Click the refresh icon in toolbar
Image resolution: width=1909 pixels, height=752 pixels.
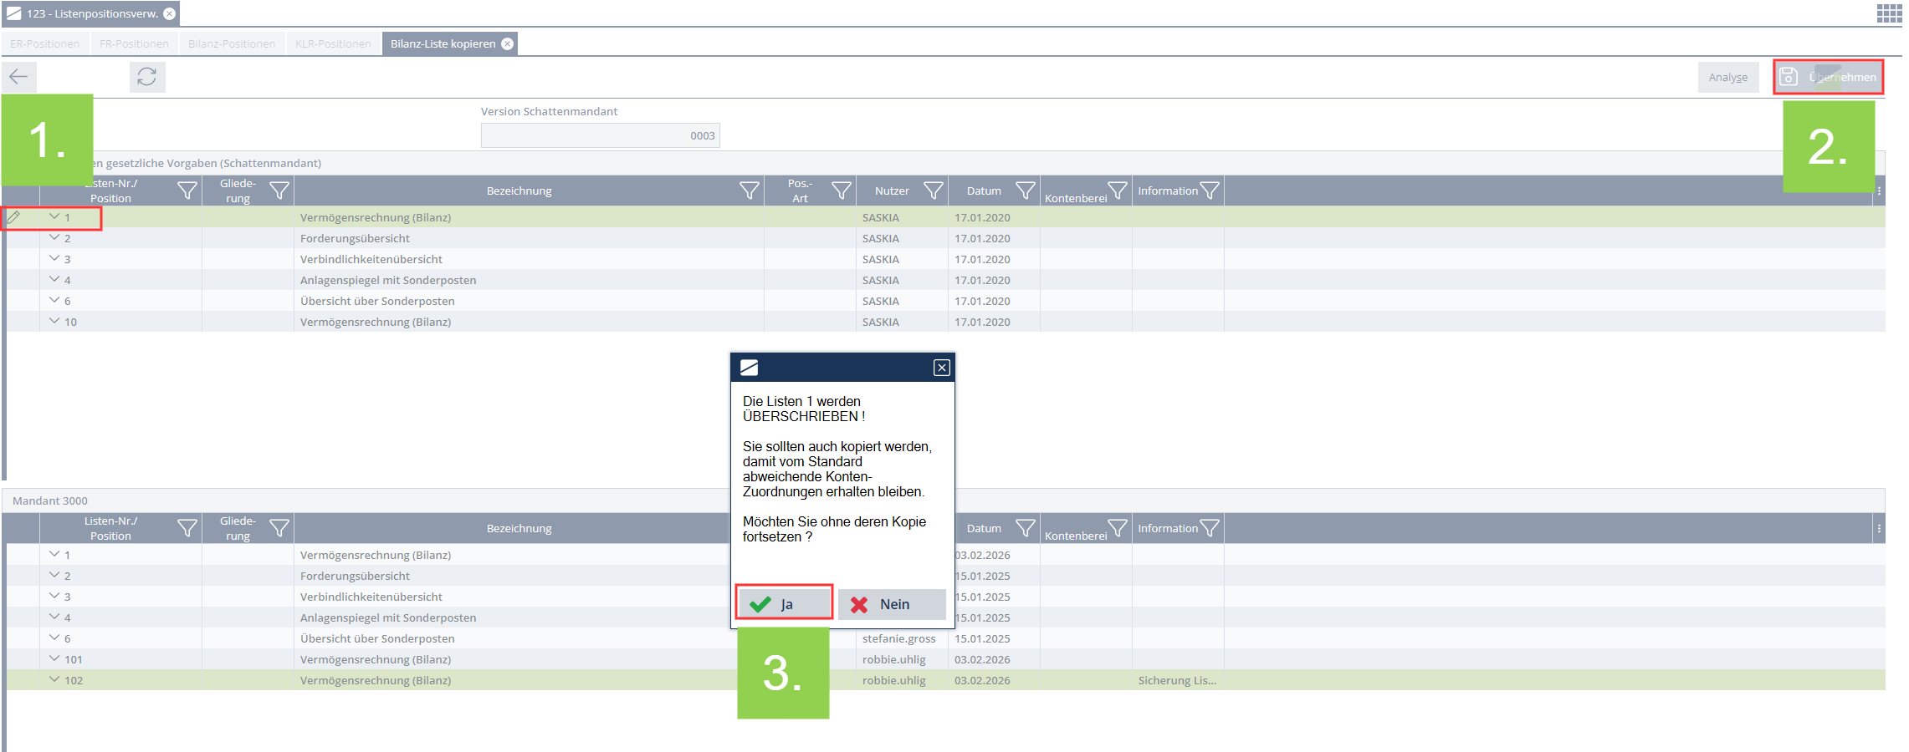pos(147,77)
